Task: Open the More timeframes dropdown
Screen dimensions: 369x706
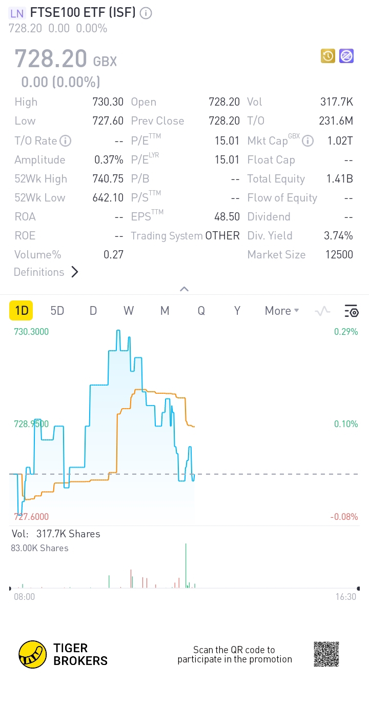Action: coord(281,311)
